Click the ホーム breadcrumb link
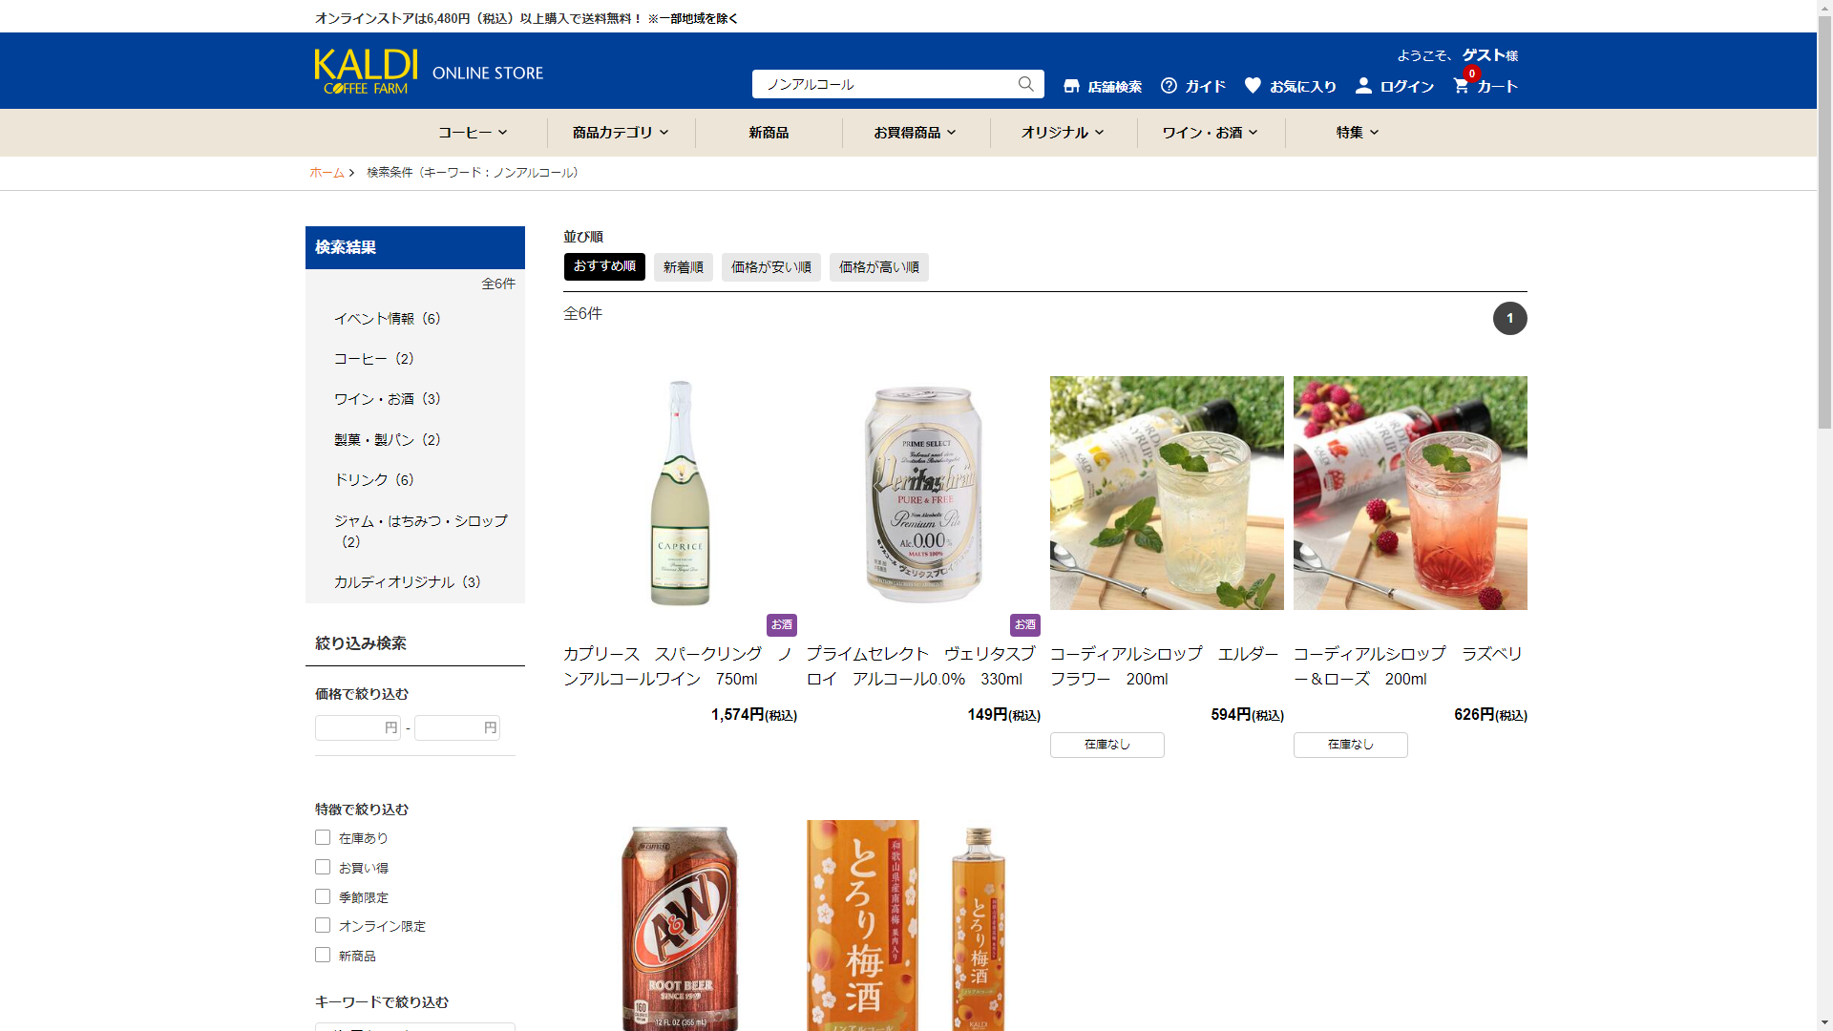Image resolution: width=1833 pixels, height=1031 pixels. point(327,173)
